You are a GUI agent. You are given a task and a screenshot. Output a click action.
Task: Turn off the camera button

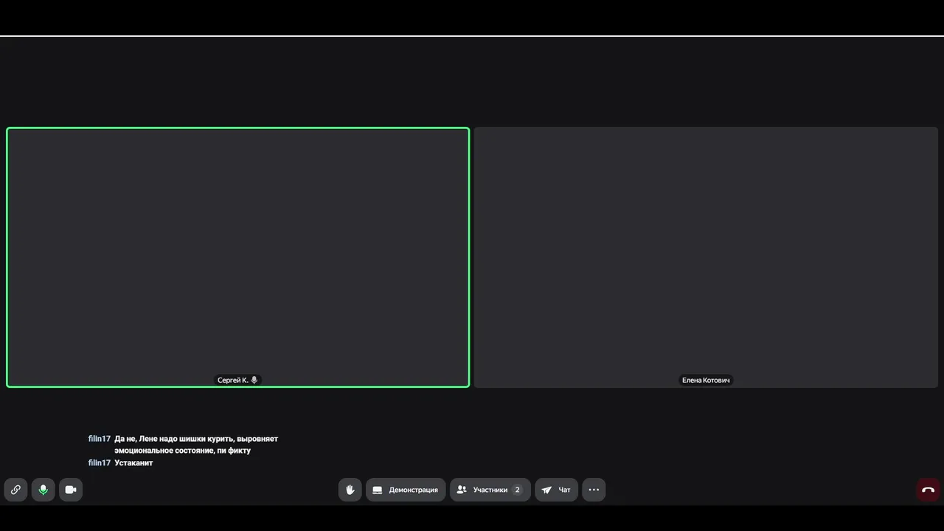pos(71,490)
